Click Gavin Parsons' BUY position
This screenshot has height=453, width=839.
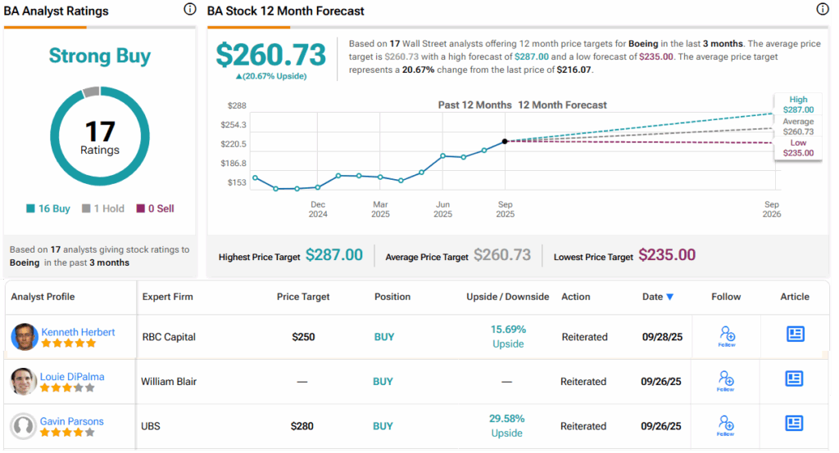[383, 426]
